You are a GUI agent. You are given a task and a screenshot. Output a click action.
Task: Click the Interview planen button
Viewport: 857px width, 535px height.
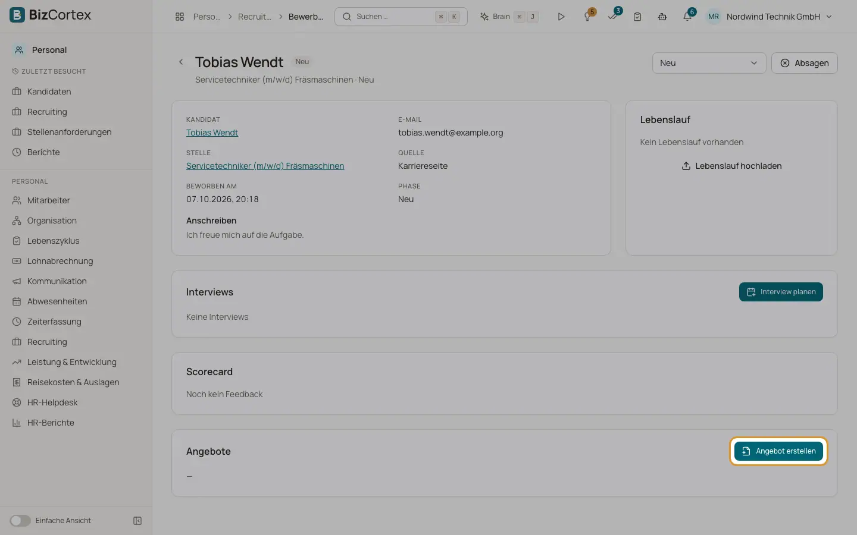point(781,292)
